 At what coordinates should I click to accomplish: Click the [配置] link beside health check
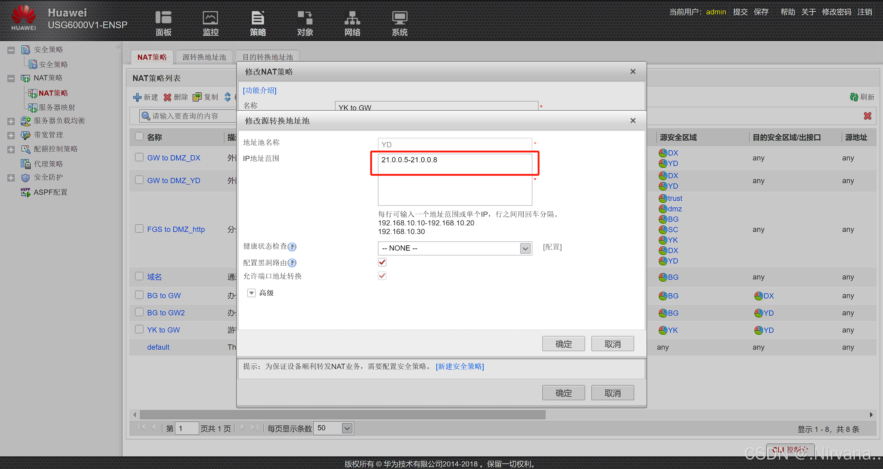click(x=552, y=247)
